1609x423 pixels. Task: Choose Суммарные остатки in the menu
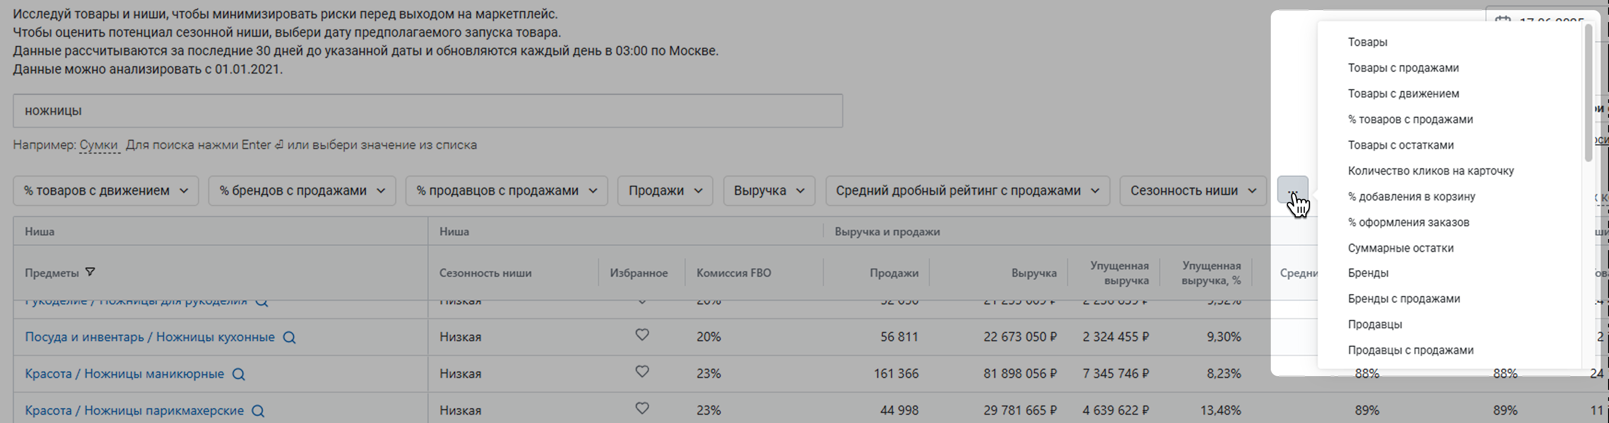[1400, 248]
